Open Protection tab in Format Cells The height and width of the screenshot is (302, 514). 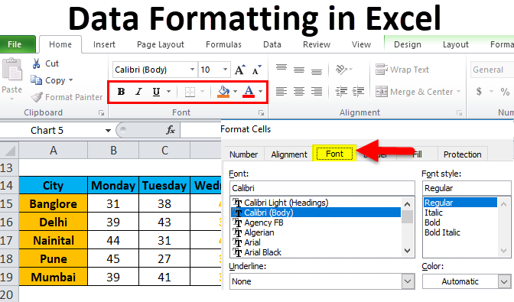(462, 154)
